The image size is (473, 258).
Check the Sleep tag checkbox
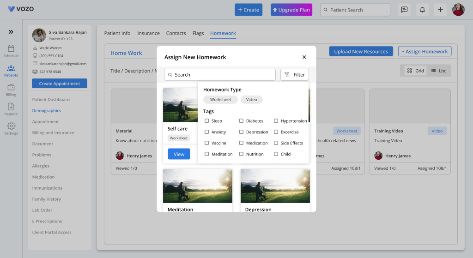(x=207, y=121)
